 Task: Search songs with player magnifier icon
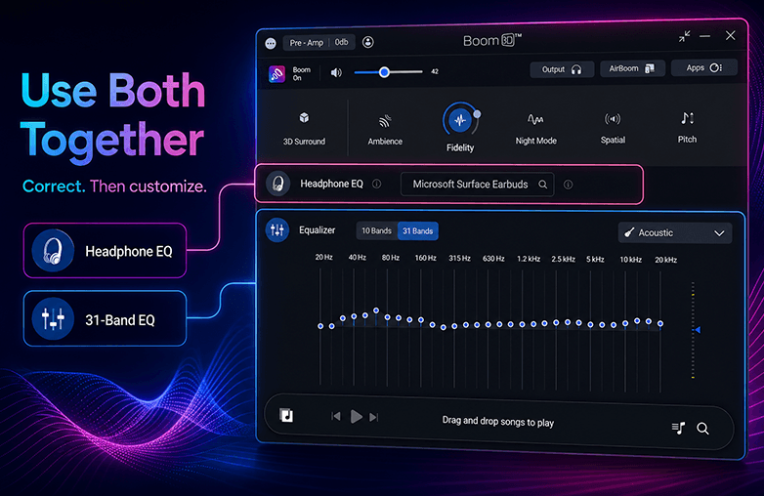[x=702, y=429]
